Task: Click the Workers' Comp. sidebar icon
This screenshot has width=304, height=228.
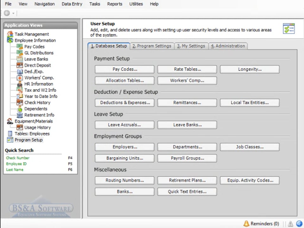Action: pos(20,78)
